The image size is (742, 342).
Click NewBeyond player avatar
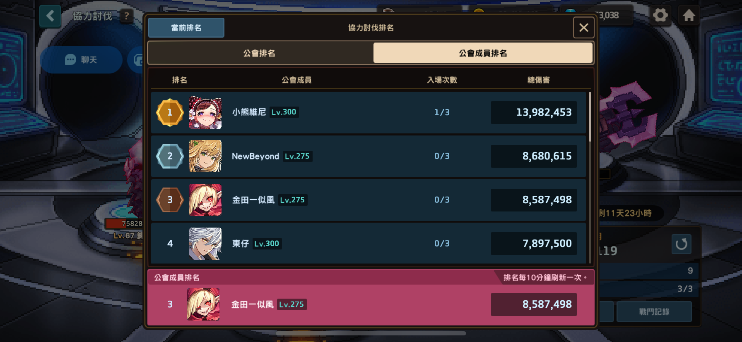[x=205, y=156]
